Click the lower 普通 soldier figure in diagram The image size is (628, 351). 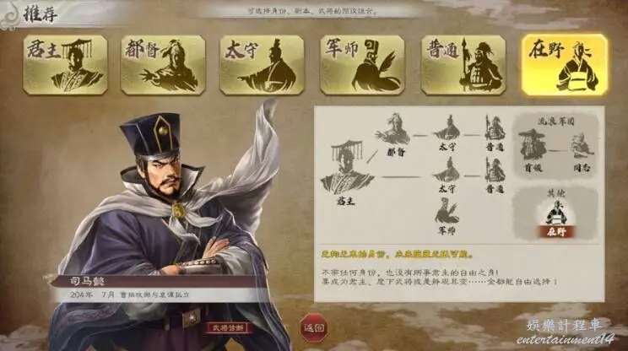click(x=495, y=175)
